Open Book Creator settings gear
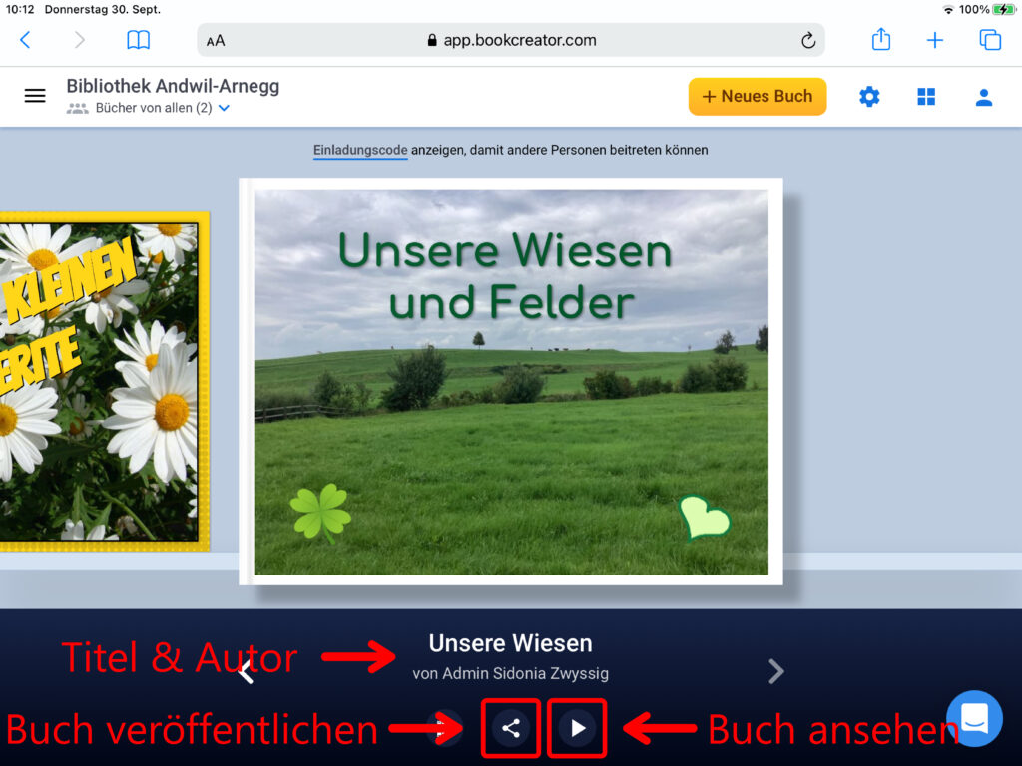 869,97
